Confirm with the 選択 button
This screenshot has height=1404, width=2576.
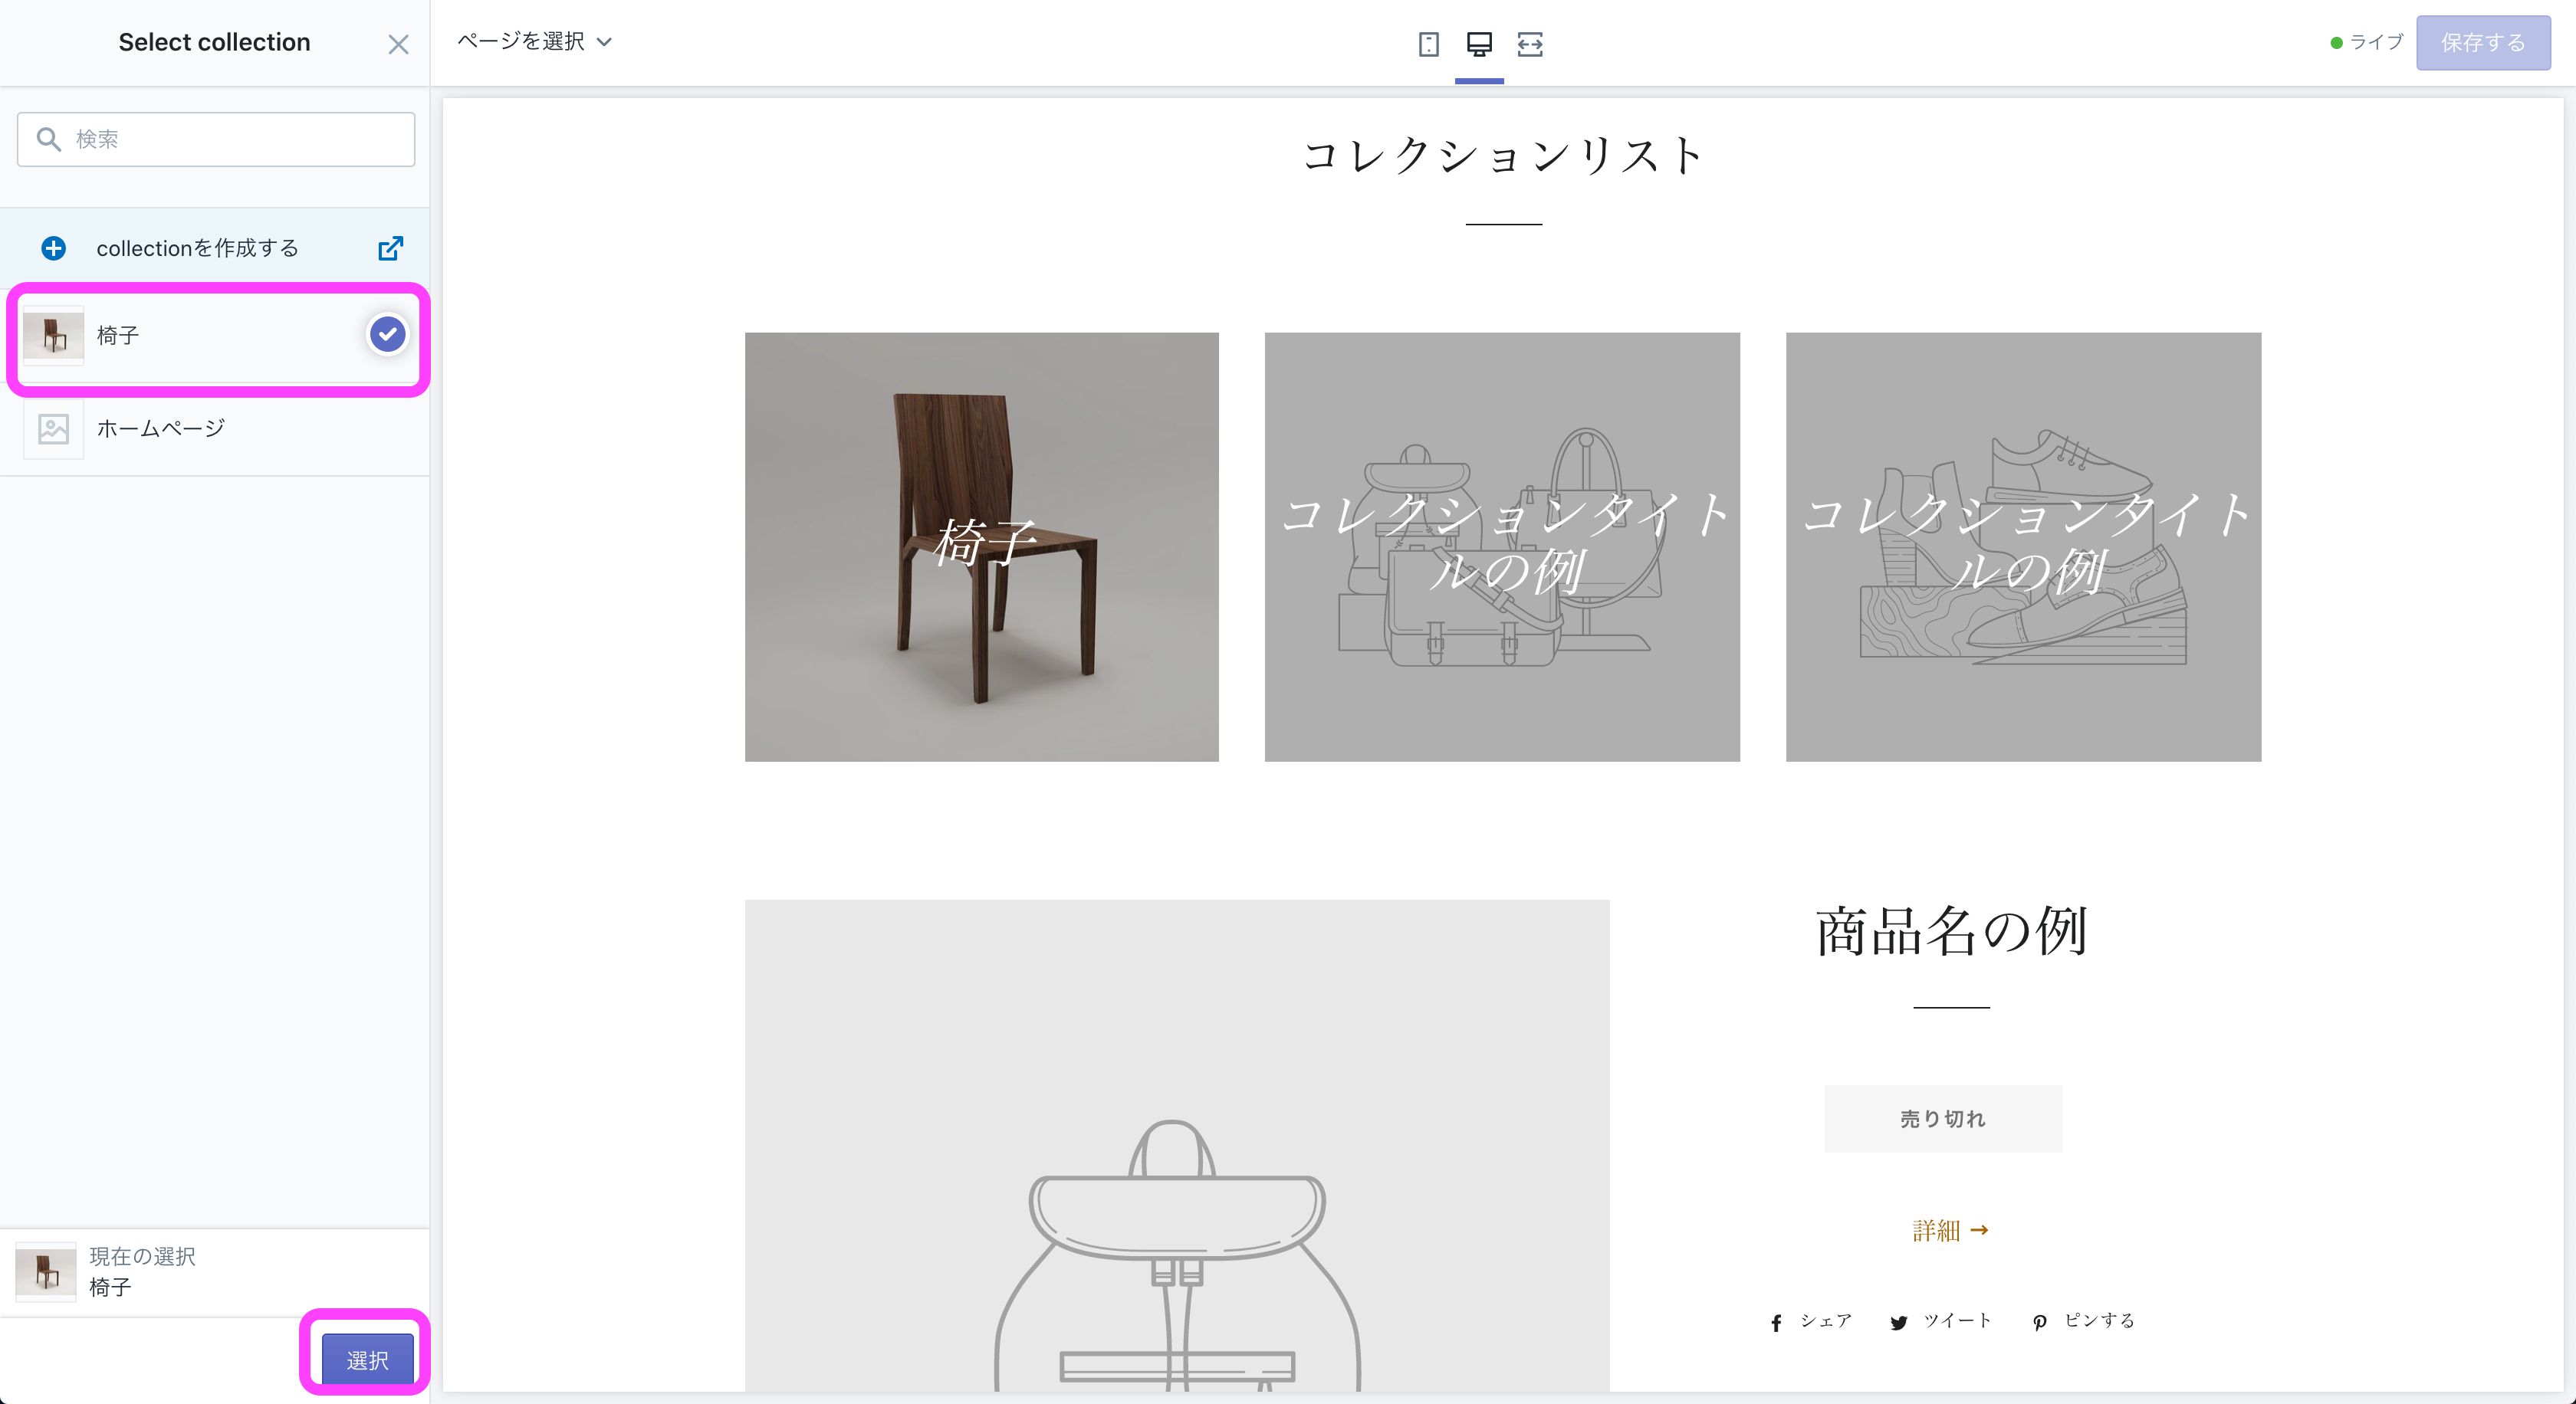tap(366, 1359)
